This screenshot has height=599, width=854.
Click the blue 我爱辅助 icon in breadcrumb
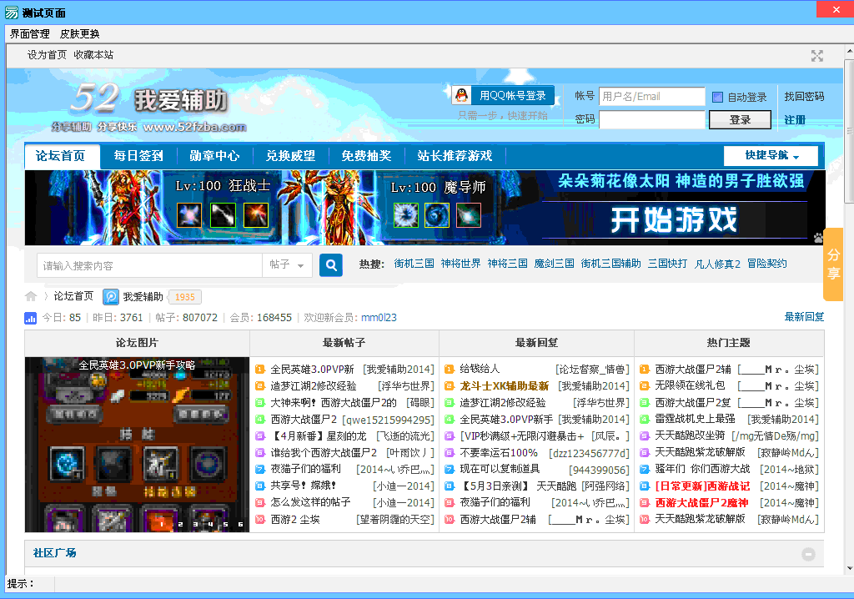pos(111,296)
